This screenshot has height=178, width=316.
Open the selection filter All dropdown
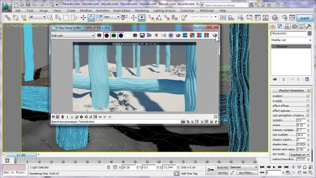click(38, 17)
